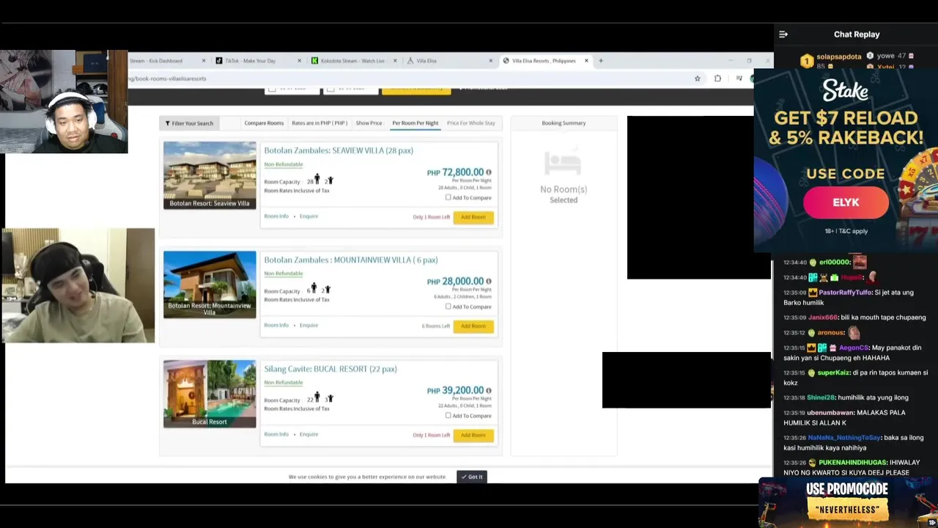Switch to TikTok - Make Your Day tab

pyautogui.click(x=250, y=61)
